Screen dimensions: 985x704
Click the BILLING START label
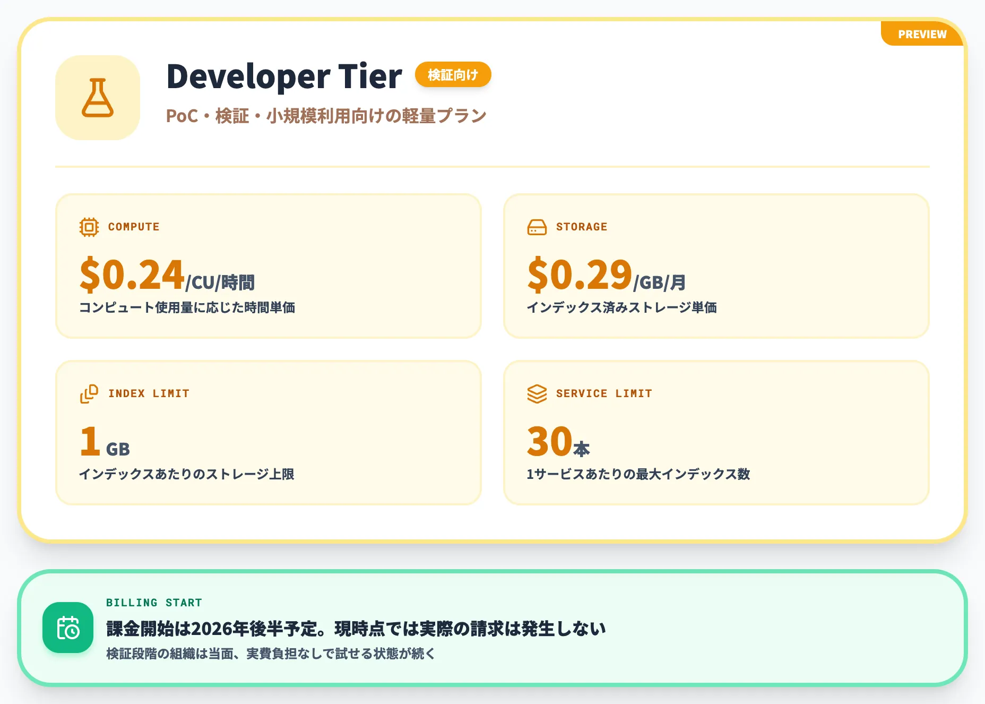pos(154,603)
